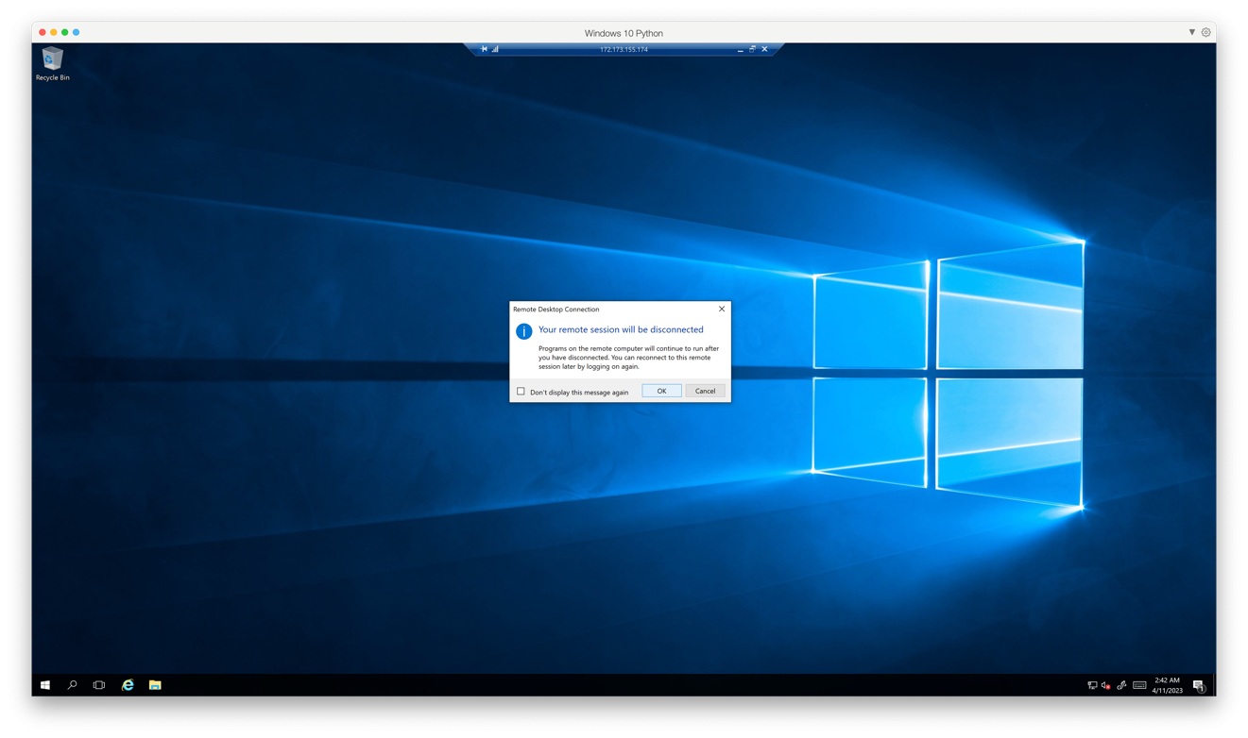Open taskbar search magnifier

coord(72,685)
